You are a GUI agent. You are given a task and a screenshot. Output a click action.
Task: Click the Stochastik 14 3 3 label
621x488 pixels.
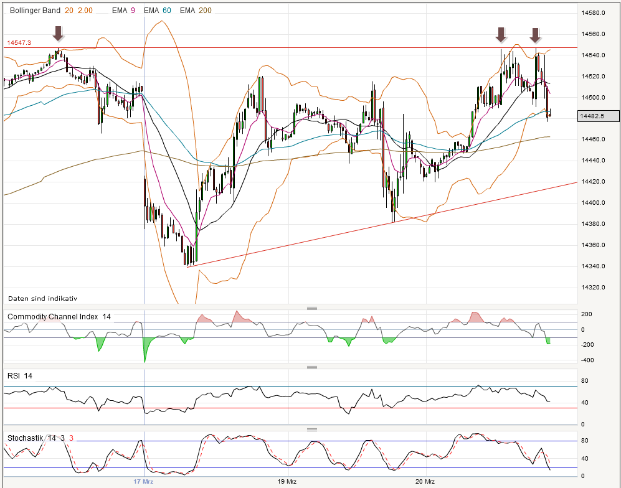click(x=40, y=438)
